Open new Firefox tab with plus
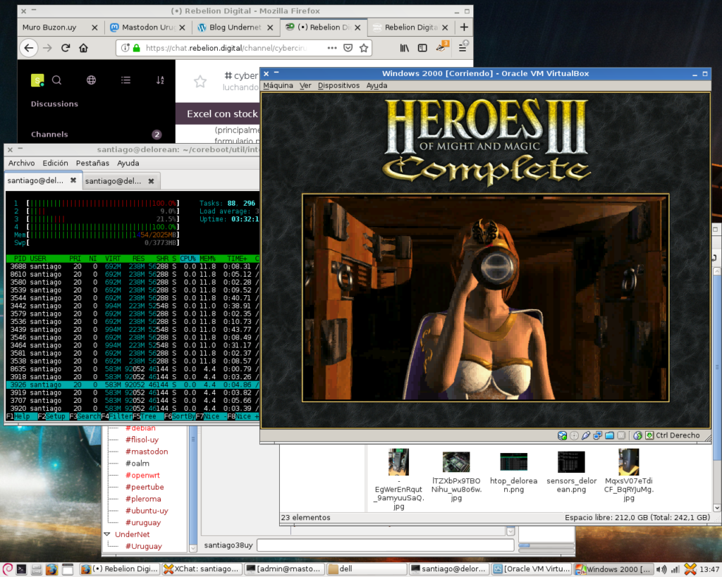Screen dimensions: 722x577 coord(464,27)
